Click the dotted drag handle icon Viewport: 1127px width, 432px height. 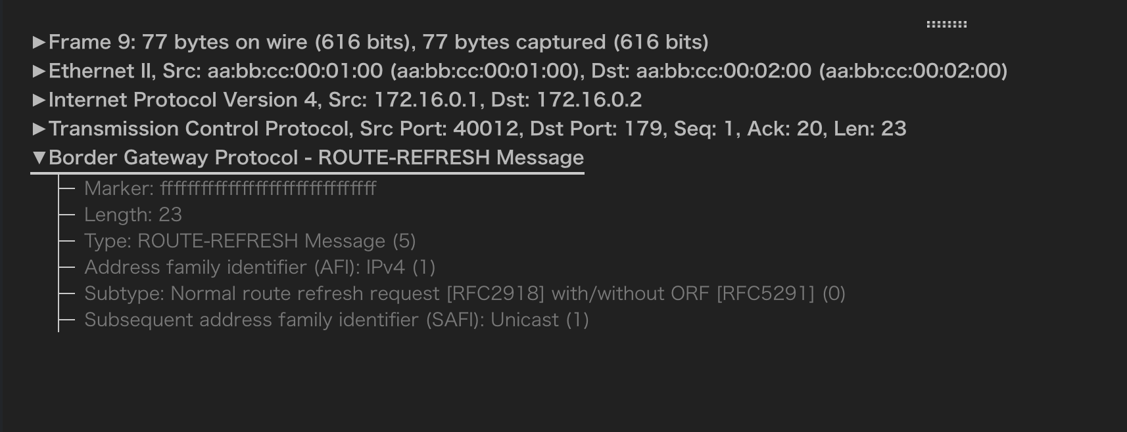(x=947, y=22)
